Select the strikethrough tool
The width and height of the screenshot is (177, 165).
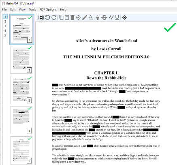104,17
